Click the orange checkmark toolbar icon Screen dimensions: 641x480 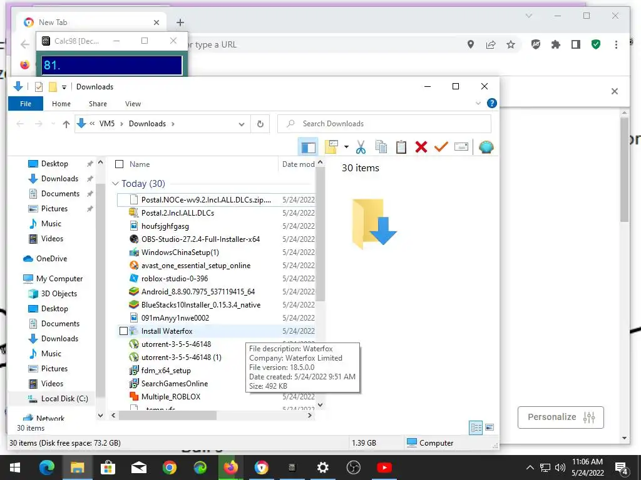[x=441, y=146]
